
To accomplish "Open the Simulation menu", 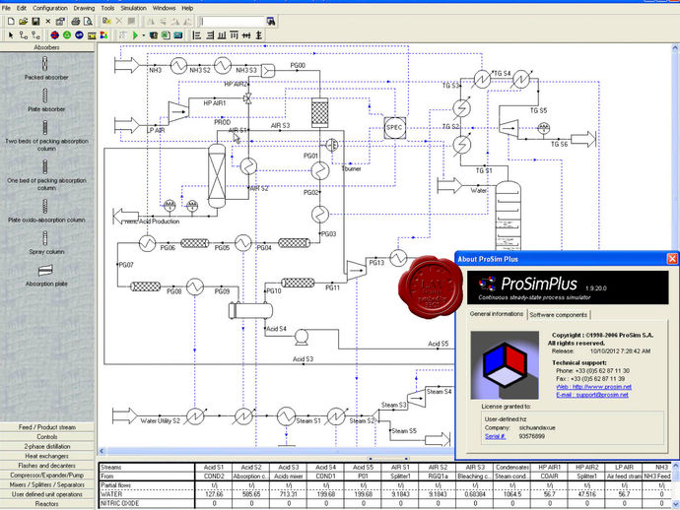I will (133, 8).
